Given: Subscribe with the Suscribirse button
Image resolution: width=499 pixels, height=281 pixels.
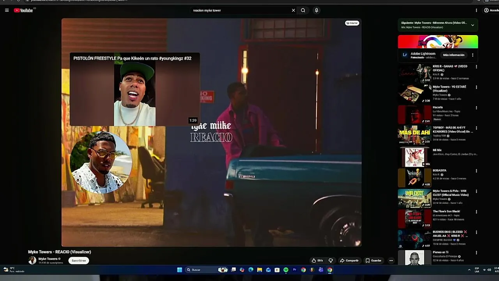Looking at the screenshot, I should pyautogui.click(x=79, y=260).
